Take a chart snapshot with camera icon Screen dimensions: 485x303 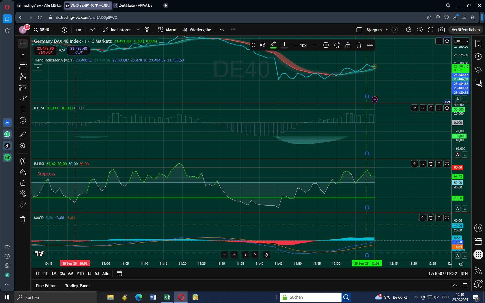[x=442, y=30]
